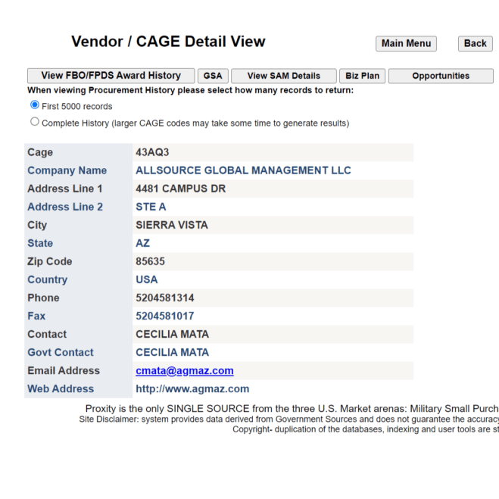Click the procurement history records instruction text
This screenshot has height=499, width=499.
191,90
